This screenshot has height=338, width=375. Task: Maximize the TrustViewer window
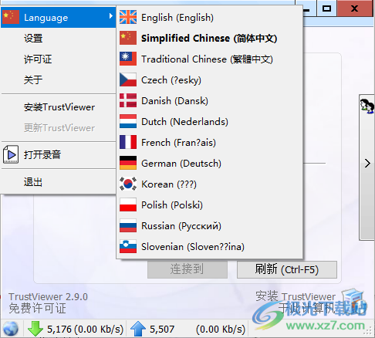[327, 8]
